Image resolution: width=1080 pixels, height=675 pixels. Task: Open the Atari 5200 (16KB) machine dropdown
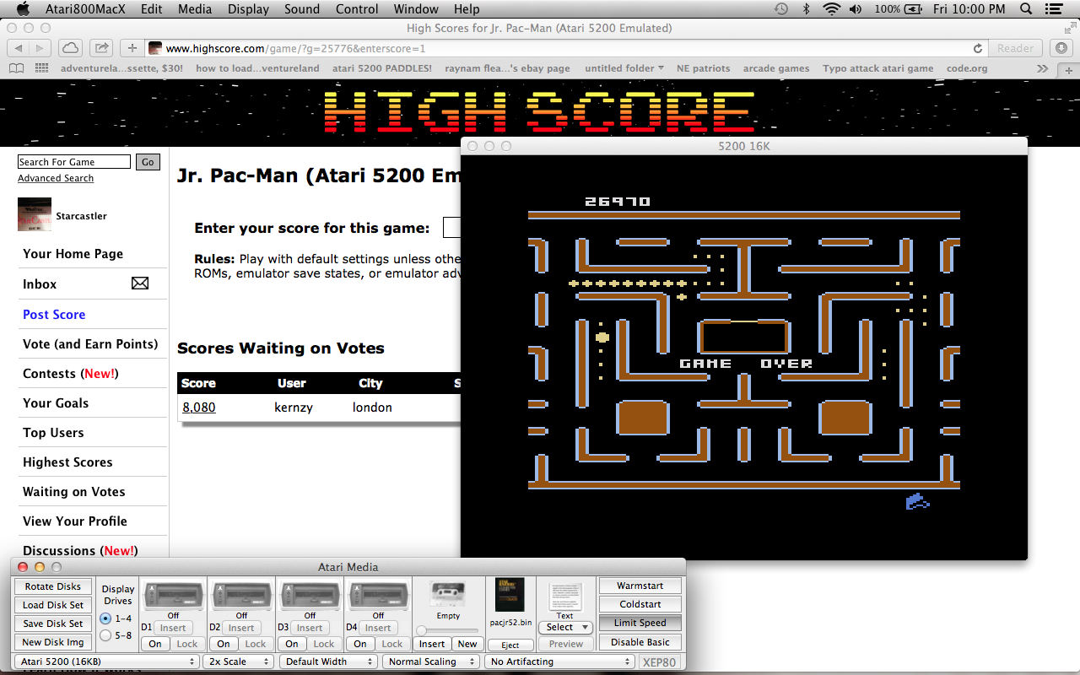[106, 661]
